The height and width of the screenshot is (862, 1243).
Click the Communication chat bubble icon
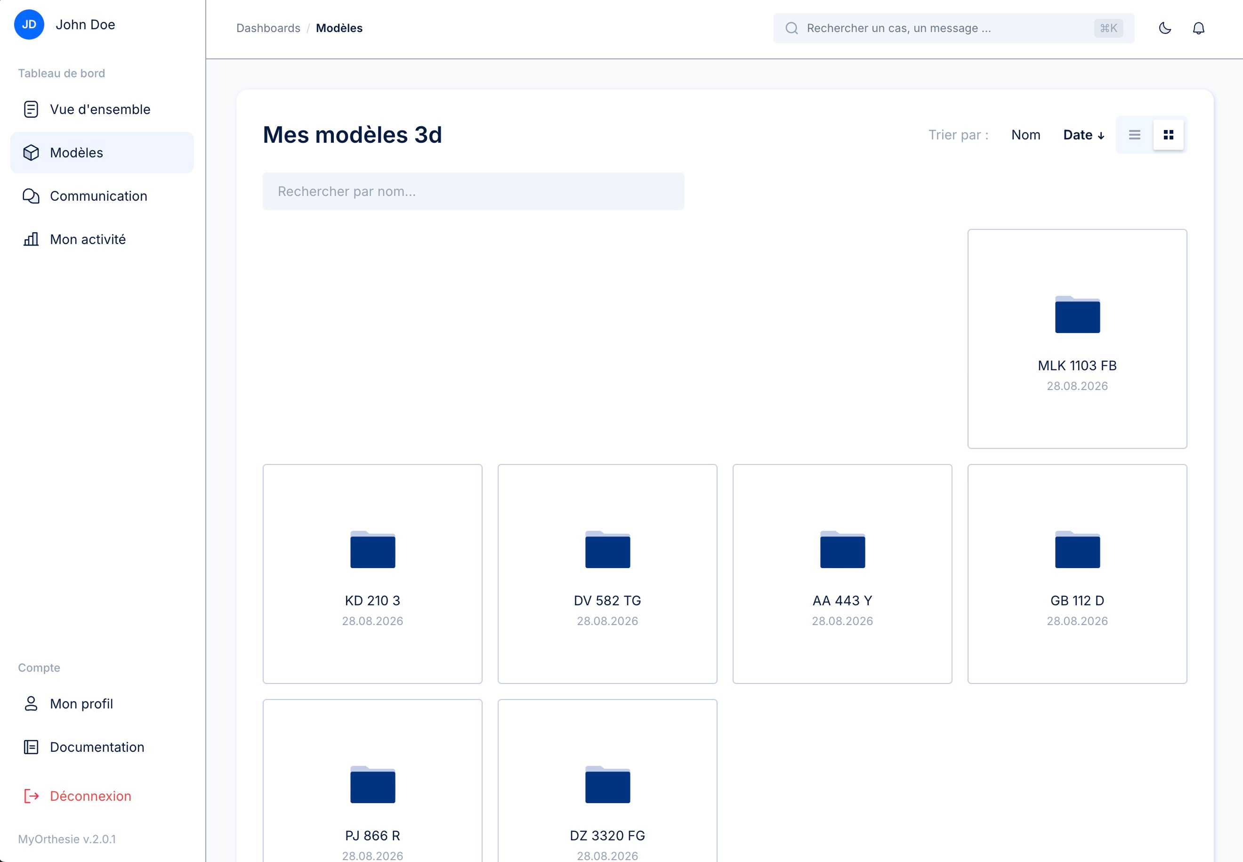[x=31, y=196]
